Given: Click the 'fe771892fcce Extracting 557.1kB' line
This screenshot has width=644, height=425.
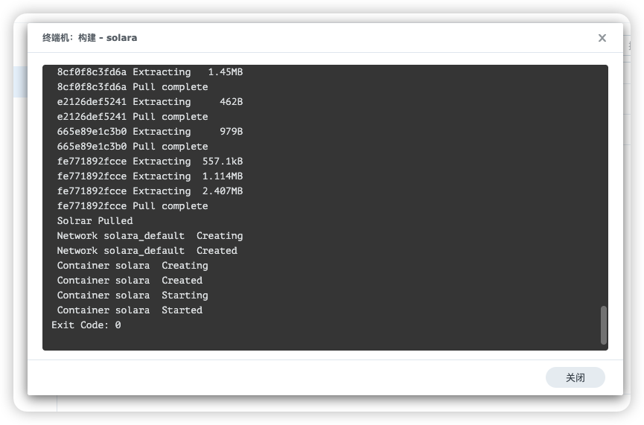Looking at the screenshot, I should click(x=150, y=162).
